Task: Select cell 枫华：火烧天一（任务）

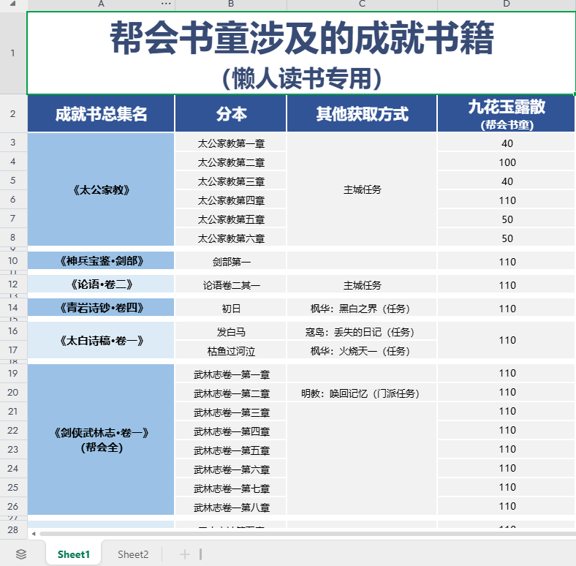Action: (x=362, y=350)
